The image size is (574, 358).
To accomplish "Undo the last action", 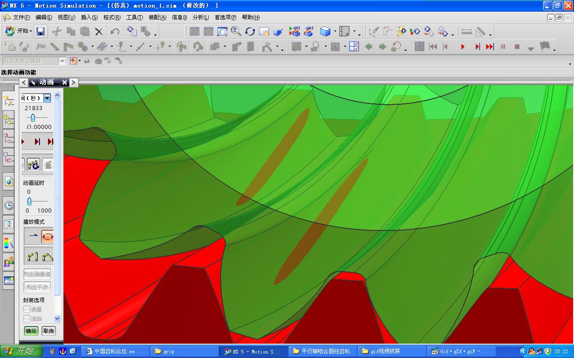I will [x=115, y=31].
